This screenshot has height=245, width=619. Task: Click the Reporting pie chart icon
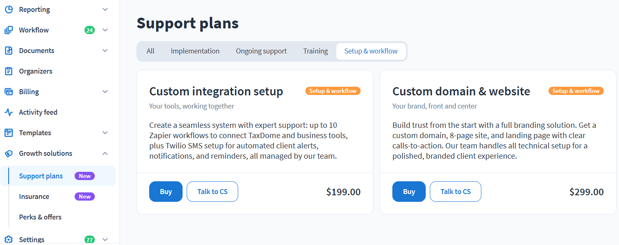9,9
